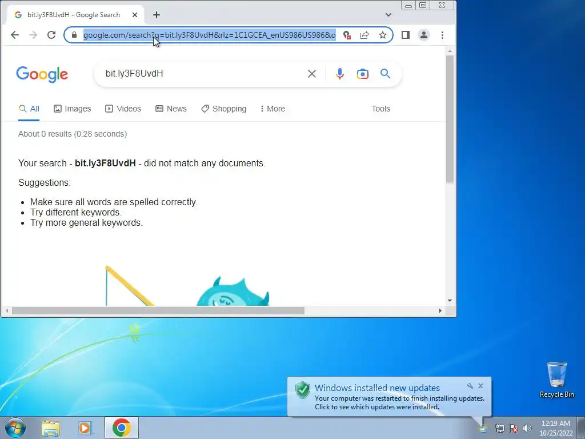Click the address bar URL text
Screen dimensions: 585x439
click(x=209, y=35)
